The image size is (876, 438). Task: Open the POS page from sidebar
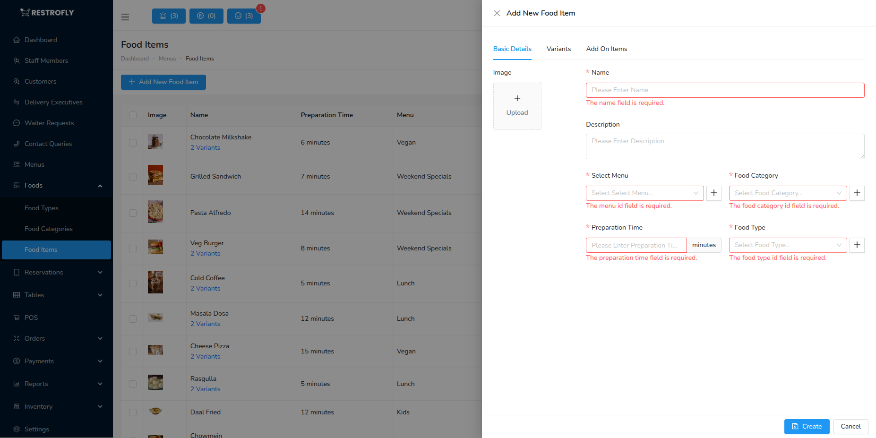point(31,318)
